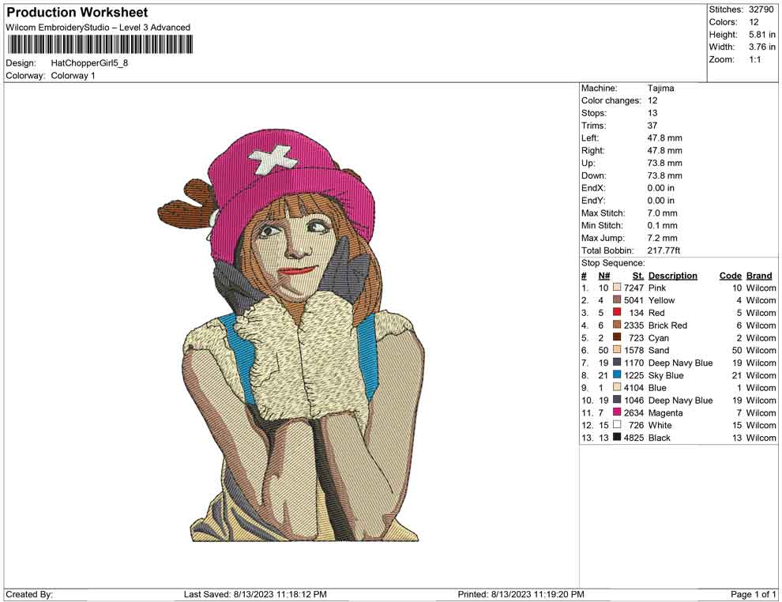Screen dimensions: 782x602
Task: Click the 'Page 1 of 1' footer text
Action: tap(753, 594)
